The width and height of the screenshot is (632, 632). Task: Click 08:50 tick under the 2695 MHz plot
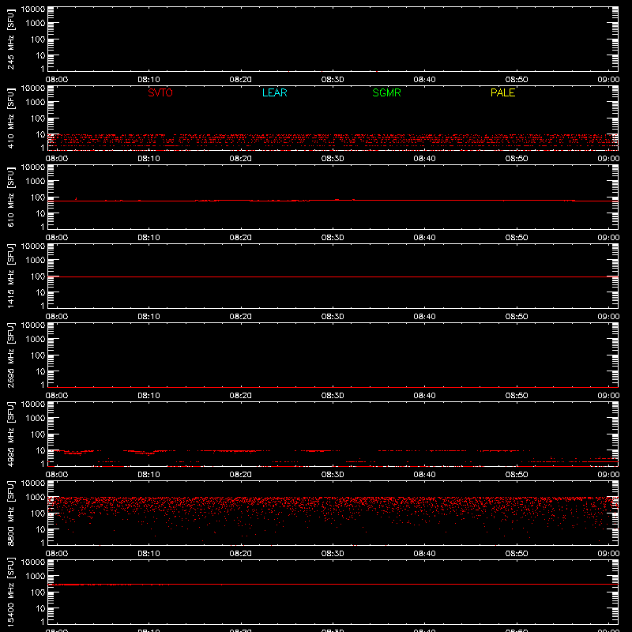[x=517, y=396]
